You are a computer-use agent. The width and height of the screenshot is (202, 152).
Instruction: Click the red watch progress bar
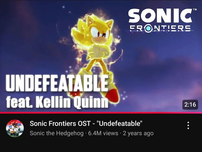(x=101, y=113)
